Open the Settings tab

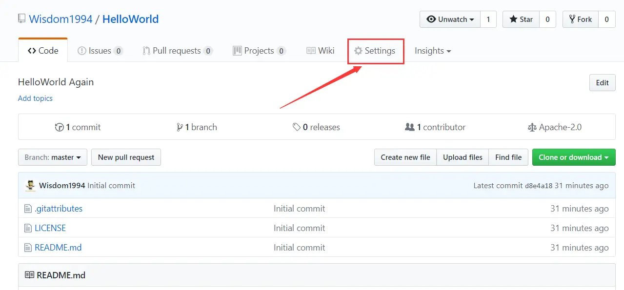coord(375,51)
